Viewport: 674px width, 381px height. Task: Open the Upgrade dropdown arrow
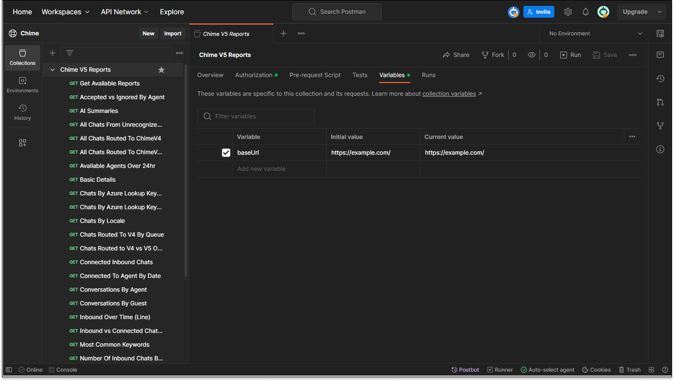coord(660,12)
